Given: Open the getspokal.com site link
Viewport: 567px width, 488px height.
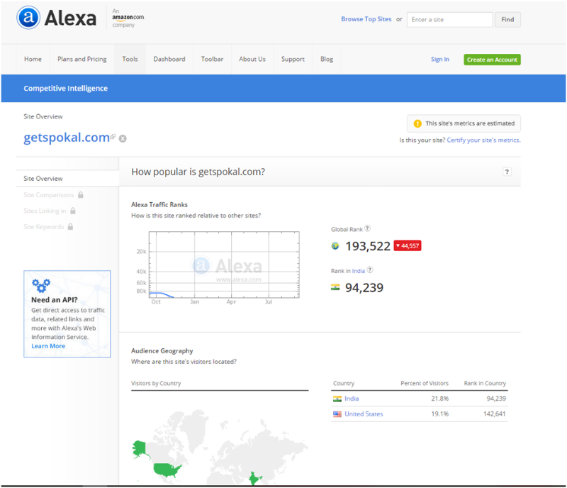Looking at the screenshot, I should [x=67, y=138].
